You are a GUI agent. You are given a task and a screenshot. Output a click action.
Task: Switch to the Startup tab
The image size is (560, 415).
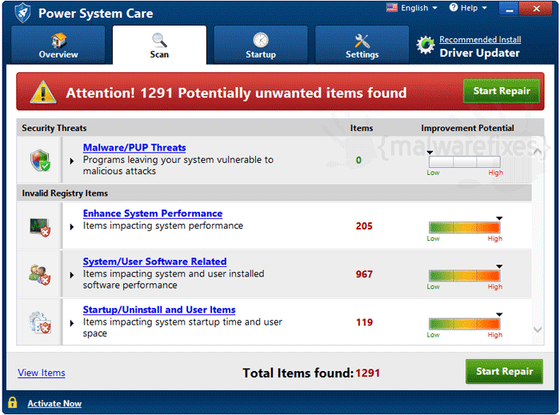tap(261, 45)
